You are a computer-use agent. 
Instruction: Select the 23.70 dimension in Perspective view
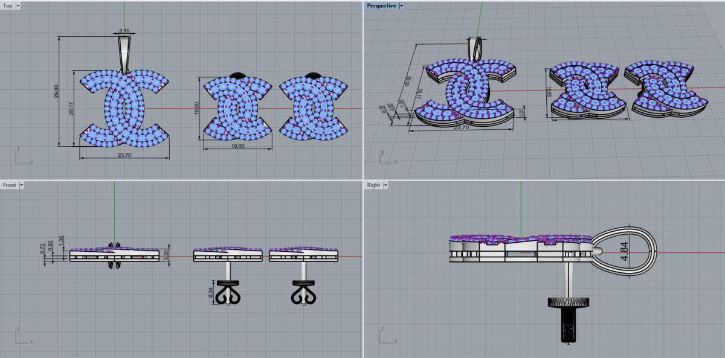click(x=460, y=127)
